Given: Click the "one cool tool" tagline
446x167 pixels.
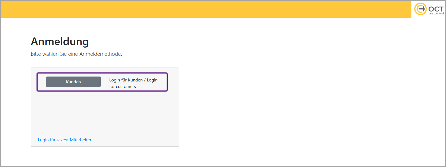Looking at the screenshot, I should (x=436, y=13).
